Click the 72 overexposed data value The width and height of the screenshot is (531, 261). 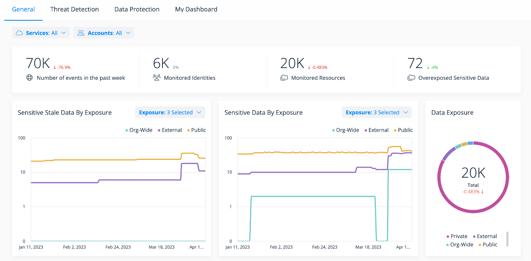[415, 64]
